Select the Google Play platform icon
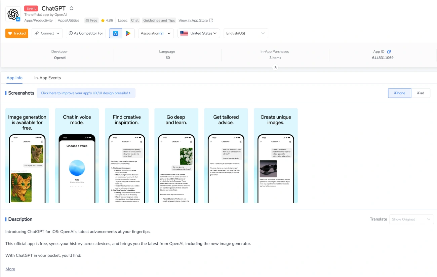The width and height of the screenshot is (437, 277). (x=128, y=33)
